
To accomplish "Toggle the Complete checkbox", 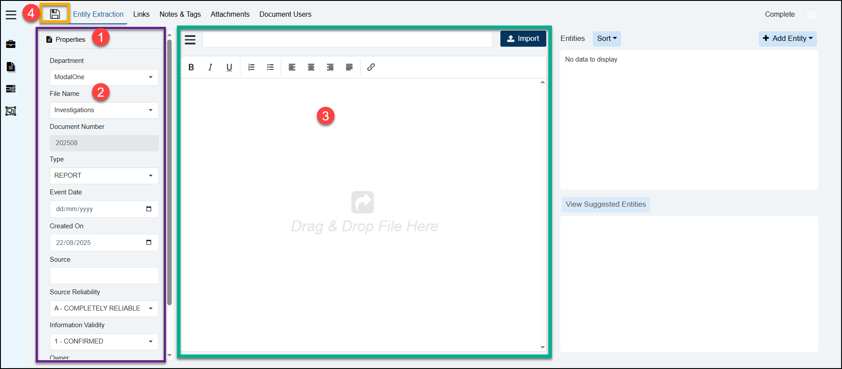I will click(811, 15).
